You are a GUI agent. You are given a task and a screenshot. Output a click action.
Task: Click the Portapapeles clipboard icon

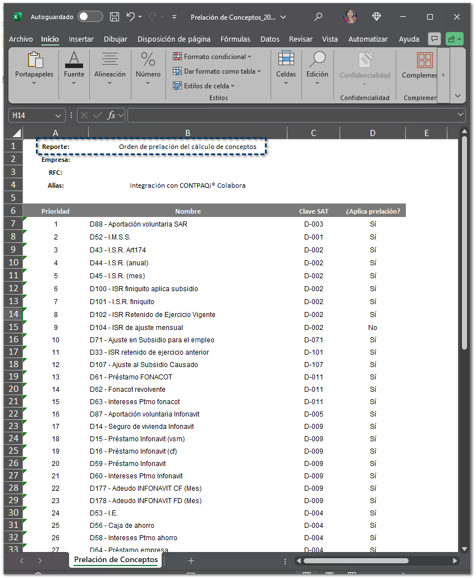click(x=34, y=60)
